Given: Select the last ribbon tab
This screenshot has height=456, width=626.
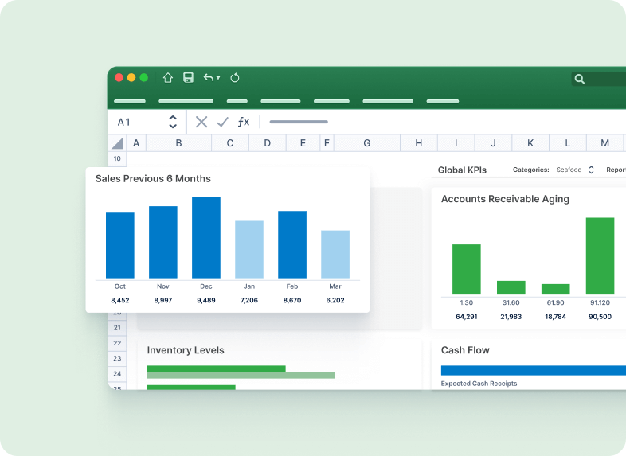Looking at the screenshot, I should 443,102.
